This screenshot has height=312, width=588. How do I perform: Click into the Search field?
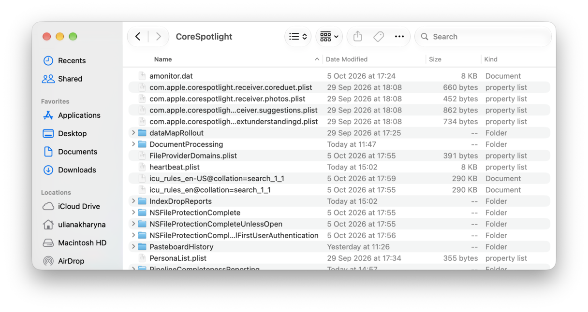pos(484,37)
